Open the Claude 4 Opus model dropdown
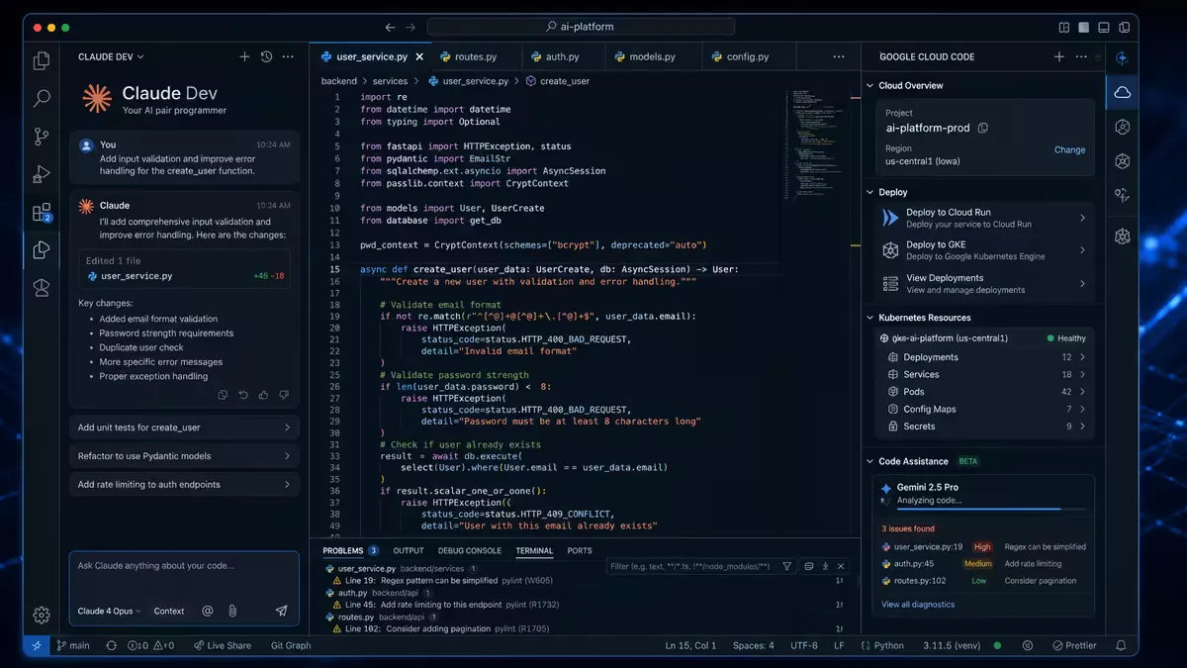Screen dimensions: 1187x668 coord(109,611)
